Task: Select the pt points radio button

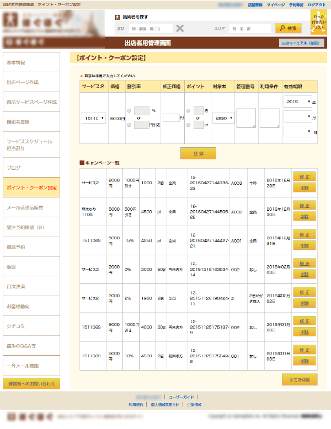Action: 189,125
